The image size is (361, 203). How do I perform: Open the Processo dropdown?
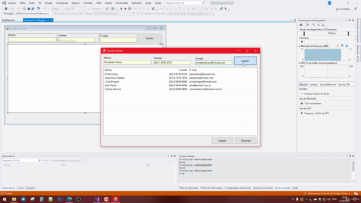coord(33,14)
